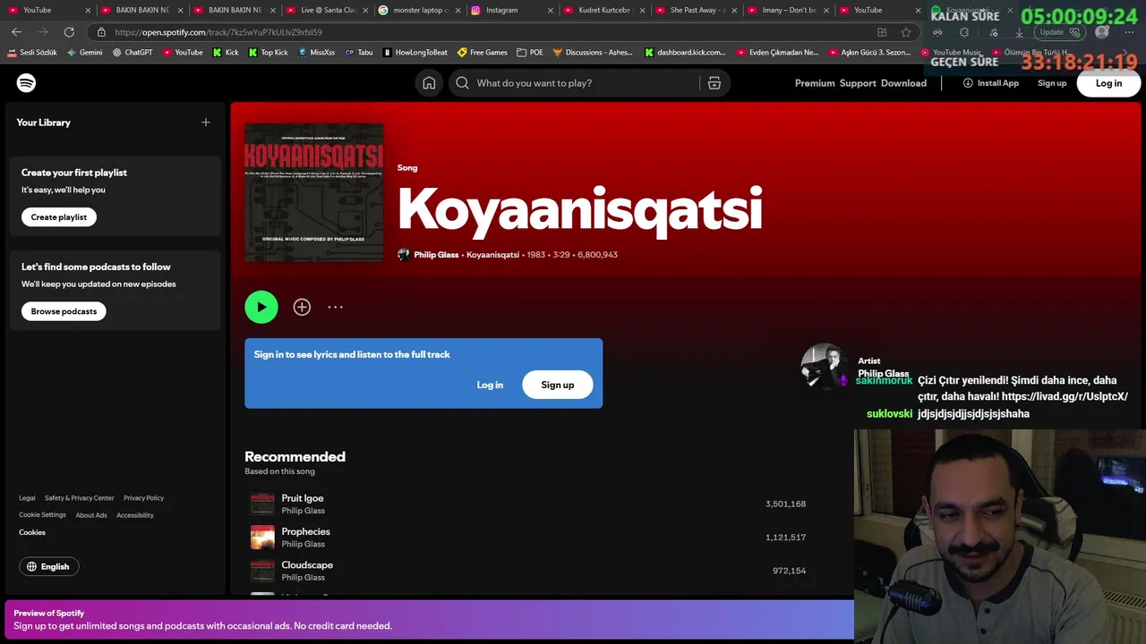
Task: Open the Cookies footer link
Action: tap(32, 532)
